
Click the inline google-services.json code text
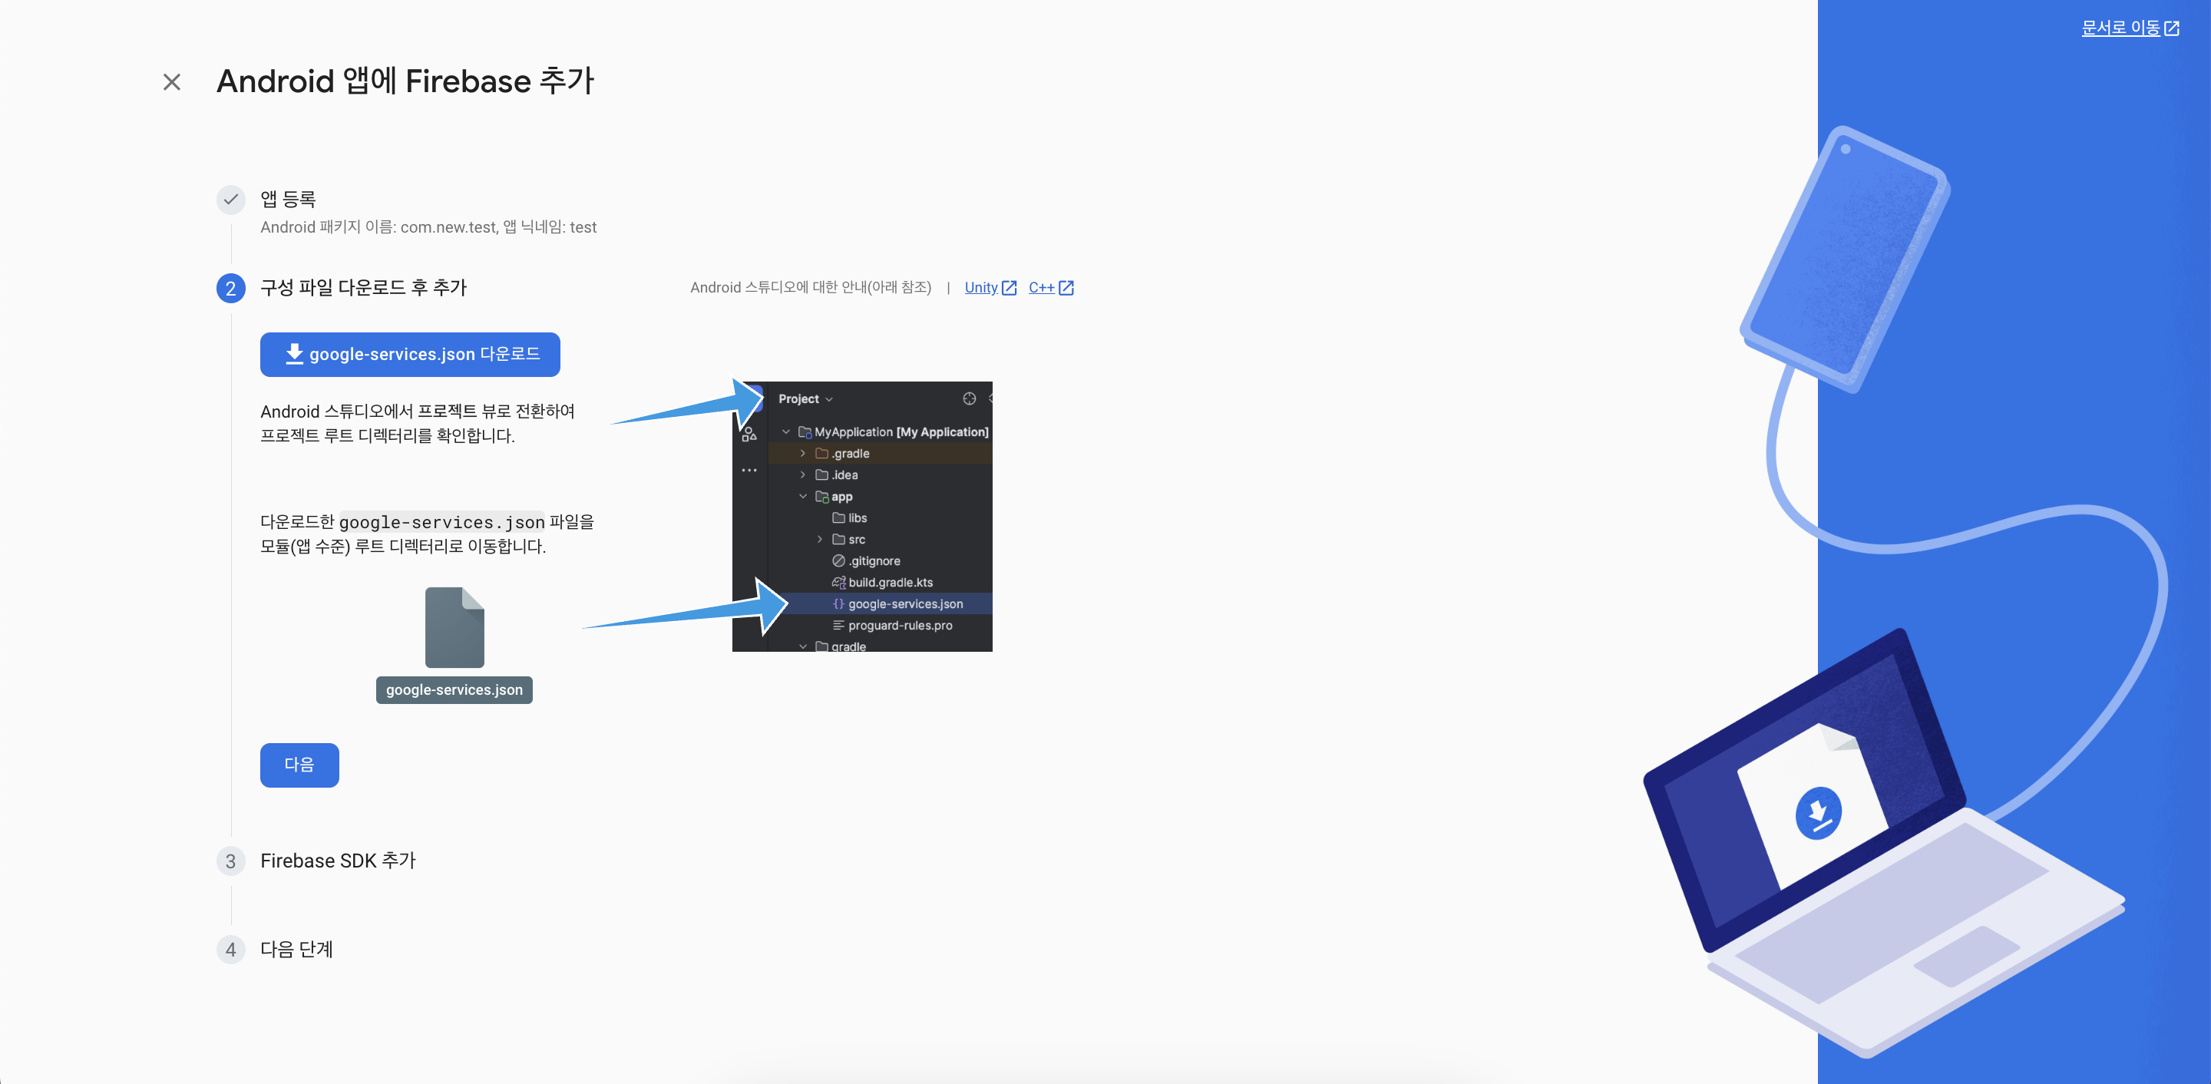442,523
